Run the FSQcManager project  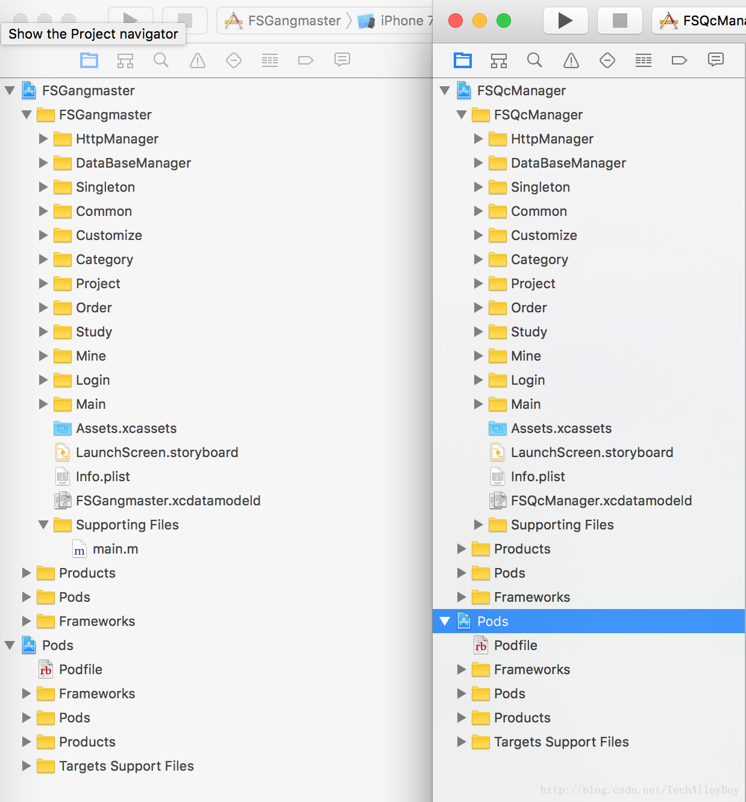point(566,21)
